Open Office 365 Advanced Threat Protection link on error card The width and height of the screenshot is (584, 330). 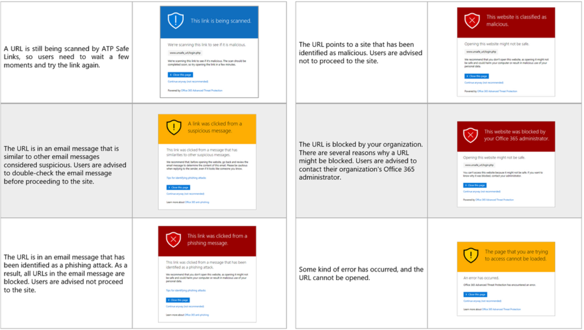tap(501, 309)
